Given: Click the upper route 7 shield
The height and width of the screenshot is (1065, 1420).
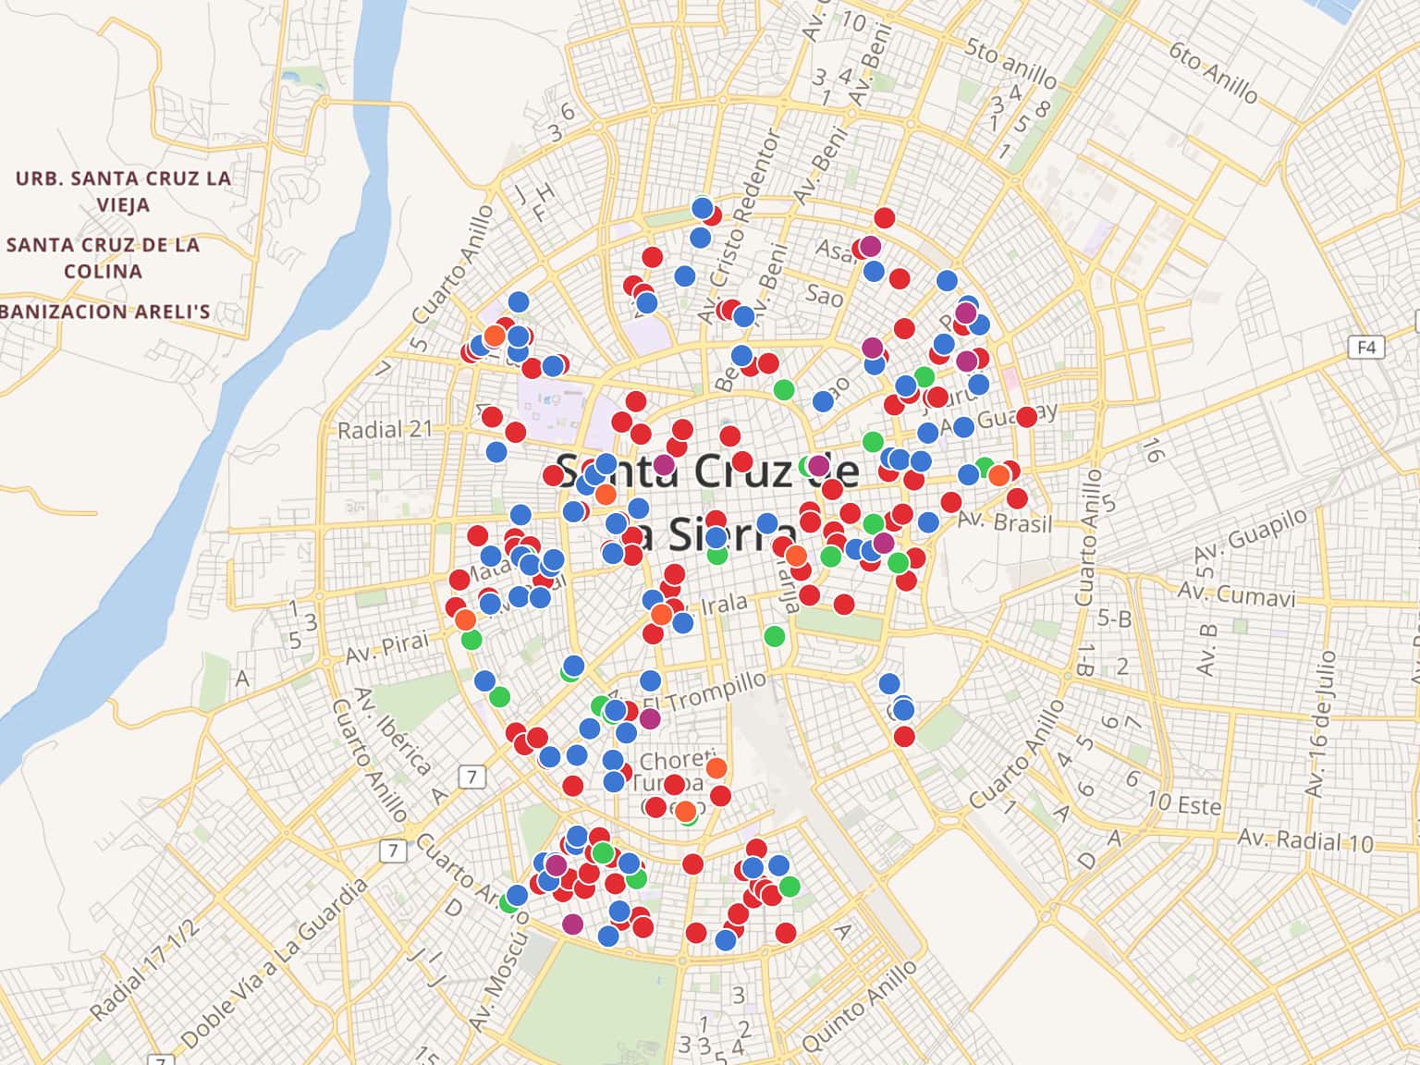Looking at the screenshot, I should [x=471, y=777].
